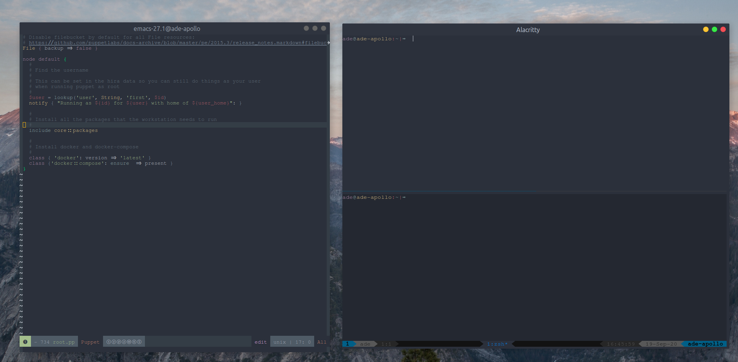Close the Emacs window with rightmost gray dot
Screen dimensions: 738x362
(323, 28)
